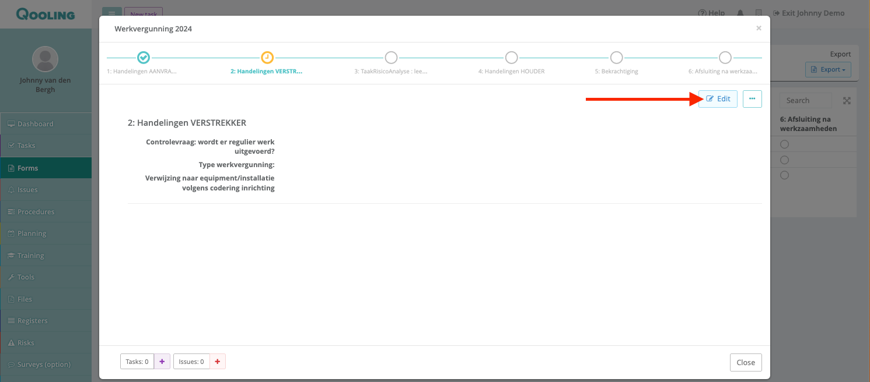The height and width of the screenshot is (382, 870).
Task: Go to step 5 Bekrachtiging circle
Action: coord(616,58)
